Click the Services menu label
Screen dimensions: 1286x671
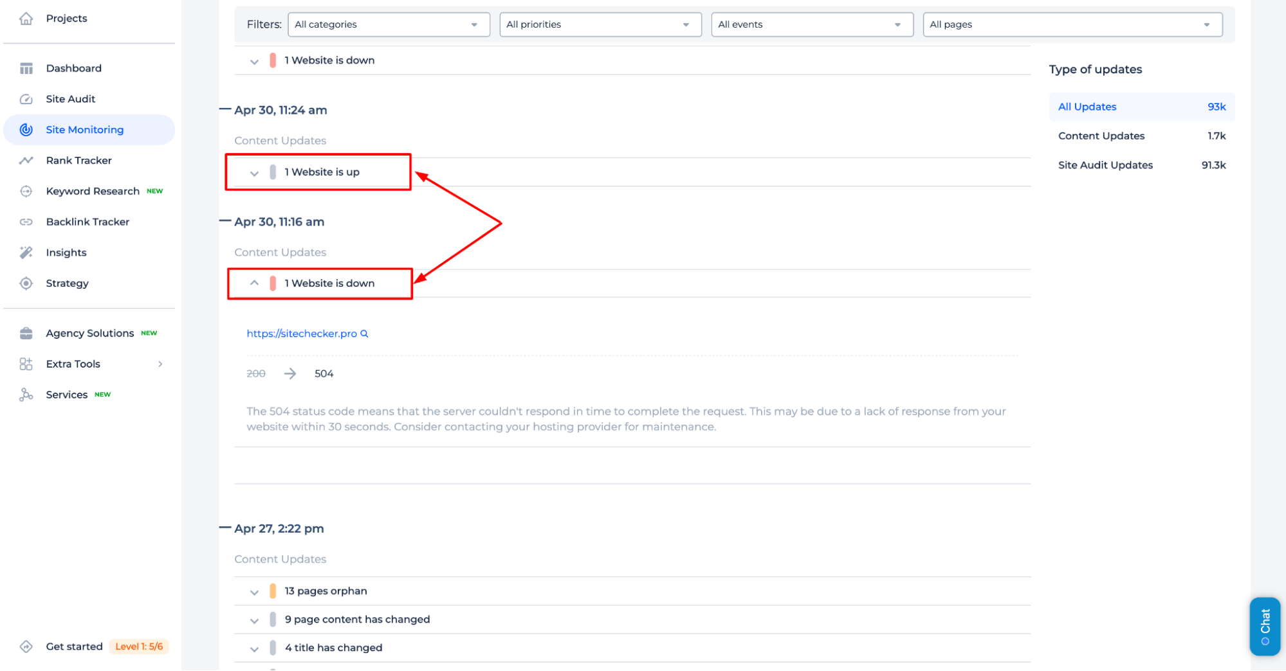(66, 395)
